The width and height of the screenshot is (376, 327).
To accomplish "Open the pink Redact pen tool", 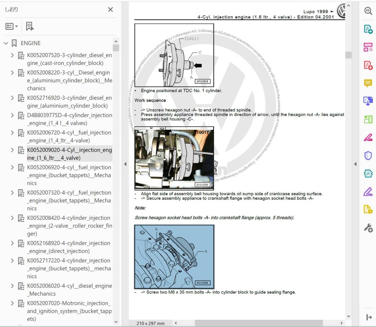I will click(368, 137).
